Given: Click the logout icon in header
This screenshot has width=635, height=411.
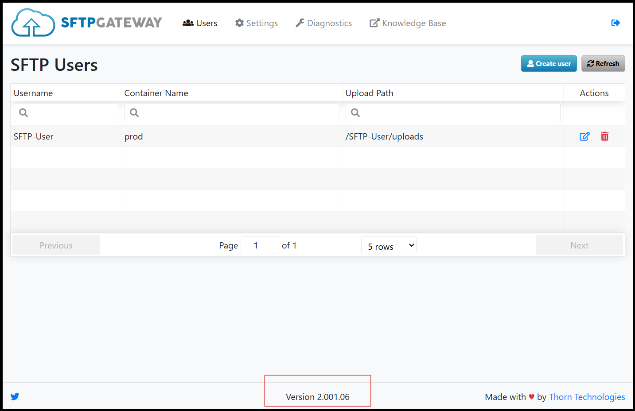Looking at the screenshot, I should [616, 23].
